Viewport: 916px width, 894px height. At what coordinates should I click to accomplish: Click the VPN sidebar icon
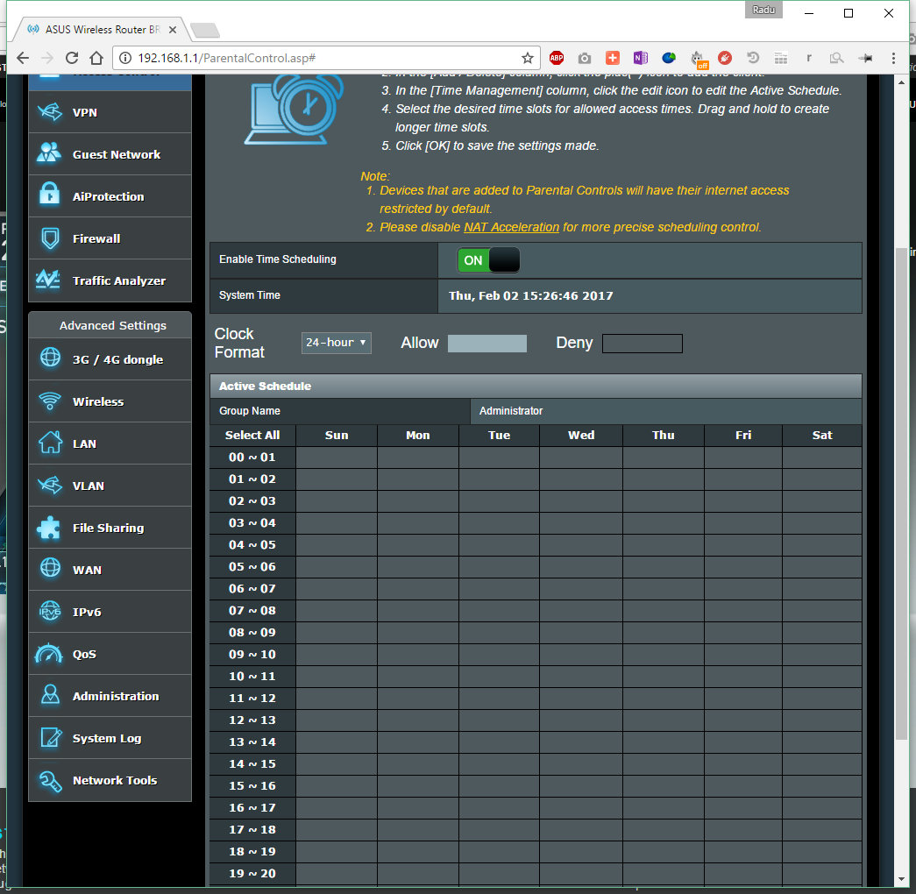[49, 112]
